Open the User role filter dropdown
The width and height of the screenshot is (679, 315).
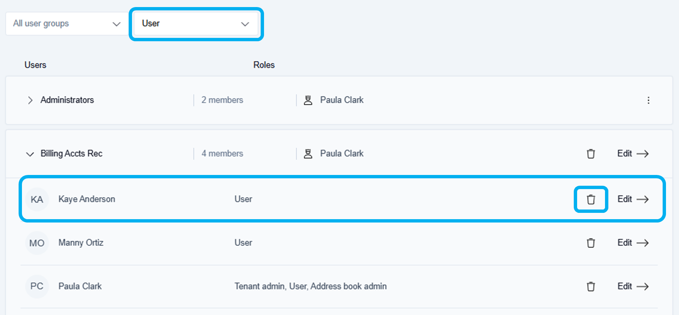pos(196,24)
